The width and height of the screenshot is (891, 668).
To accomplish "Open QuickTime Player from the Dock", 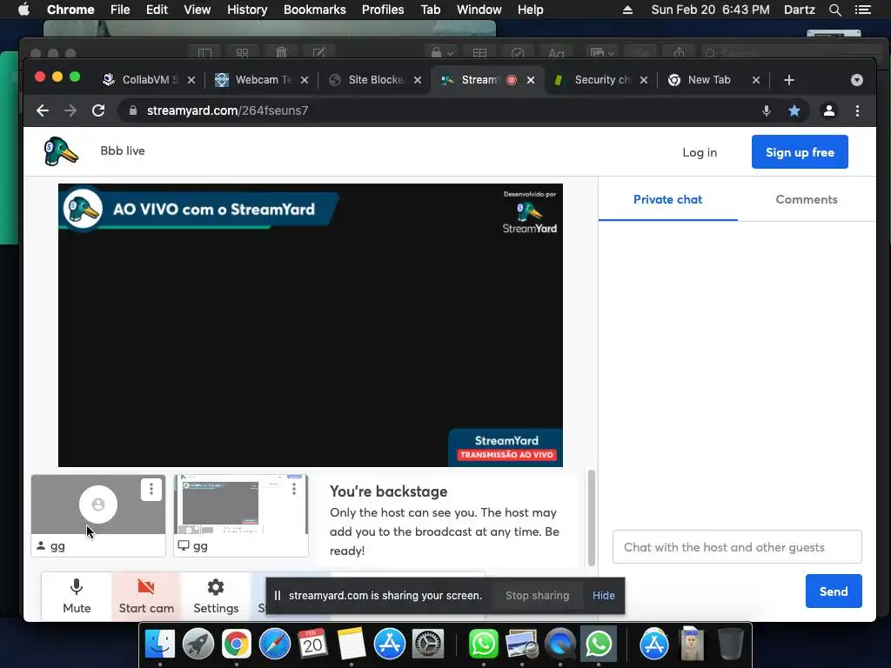I will (560, 645).
